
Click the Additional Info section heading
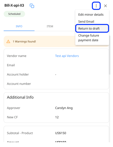(20, 97)
